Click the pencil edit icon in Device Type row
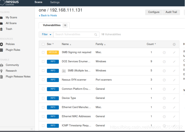185x132 pixels. click(x=174, y=98)
